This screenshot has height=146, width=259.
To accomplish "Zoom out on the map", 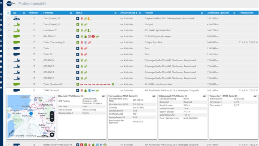I will 52,119.
